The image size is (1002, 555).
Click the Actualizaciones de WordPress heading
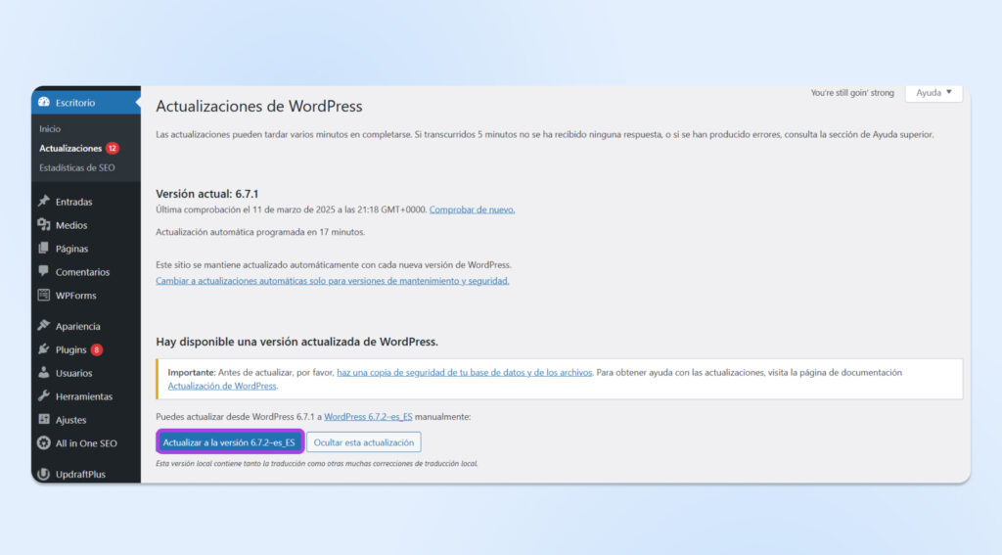click(x=258, y=106)
